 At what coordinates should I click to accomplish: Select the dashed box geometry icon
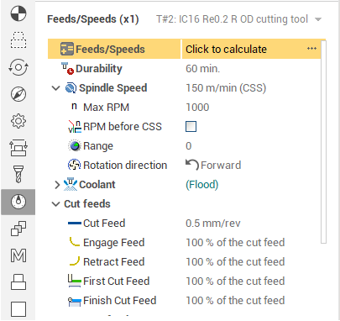pyautogui.click(x=18, y=40)
